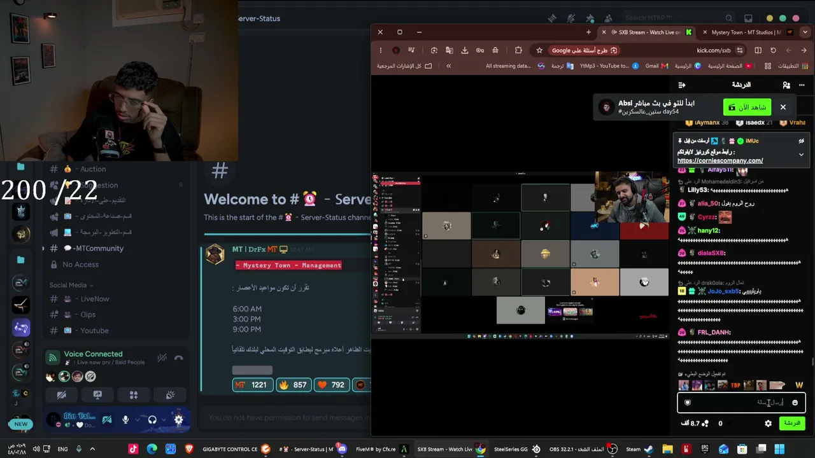The height and width of the screenshot is (458, 815).
Task: Expand the pinned chat message chevron
Action: pyautogui.click(x=801, y=155)
